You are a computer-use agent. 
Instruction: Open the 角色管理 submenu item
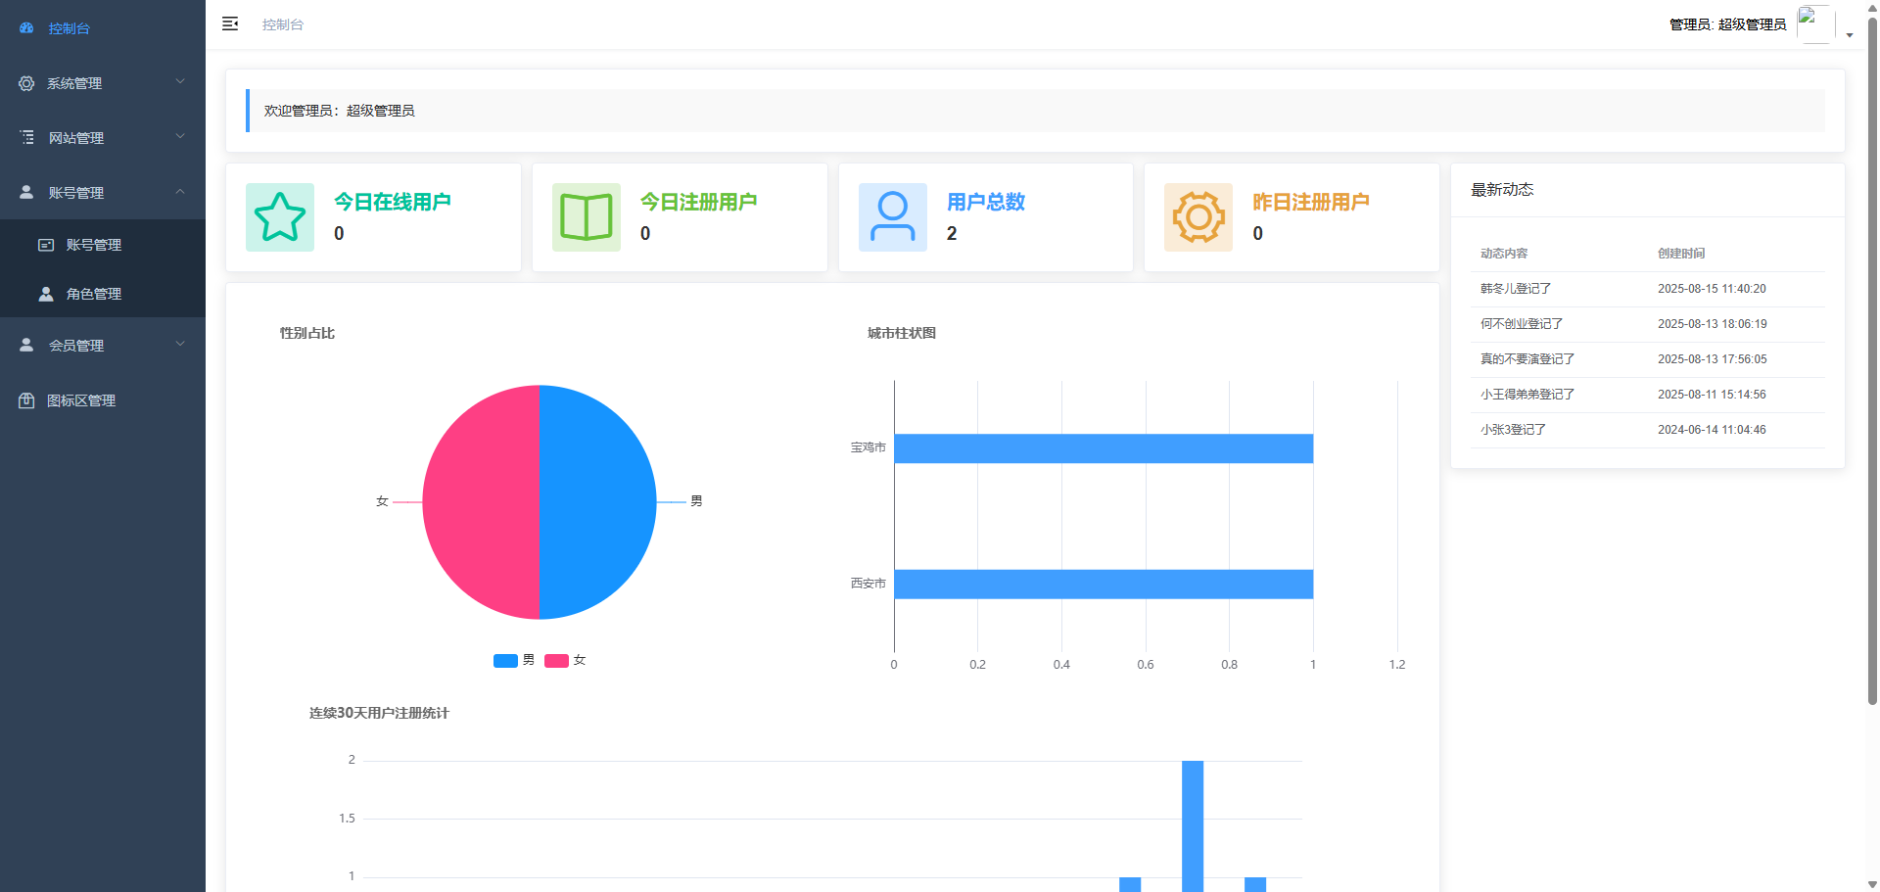(x=94, y=294)
